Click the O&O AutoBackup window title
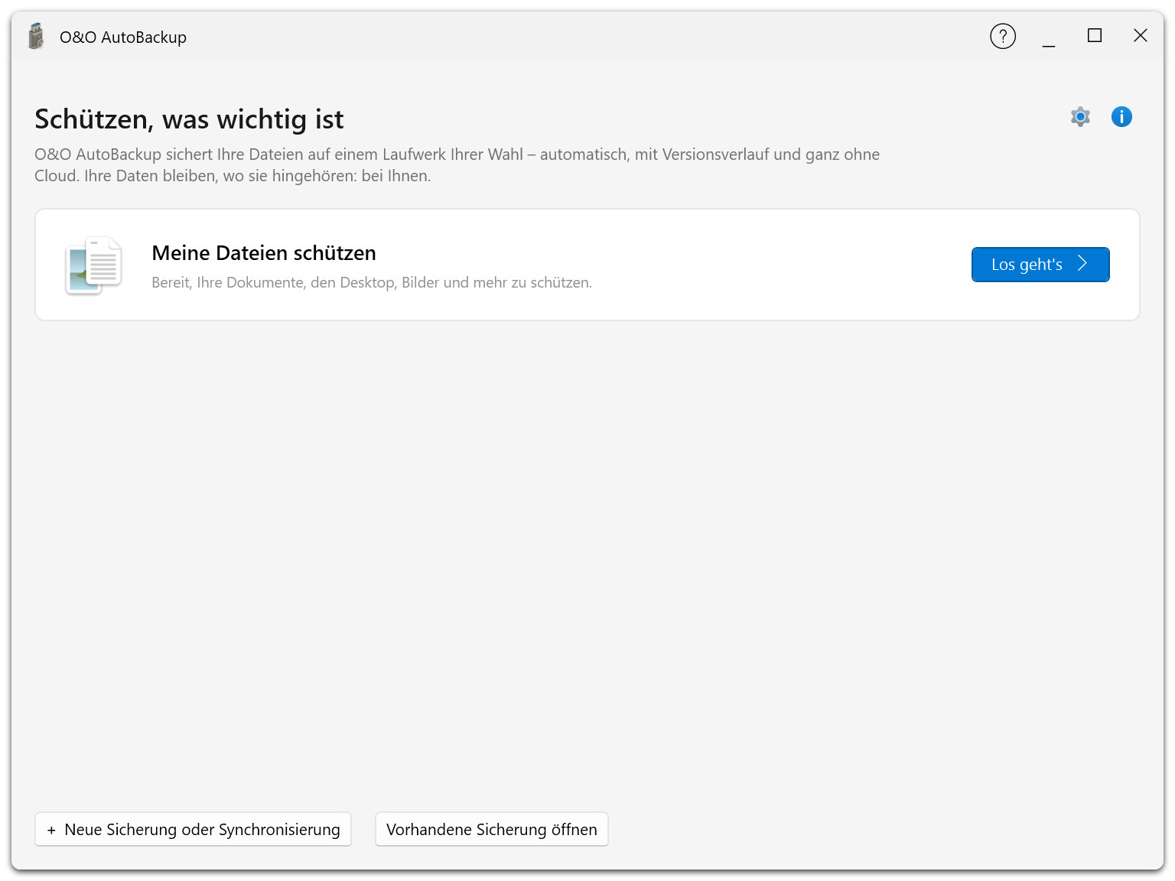 click(x=123, y=37)
